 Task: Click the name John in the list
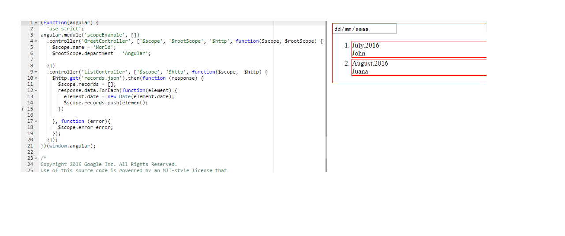[359, 53]
